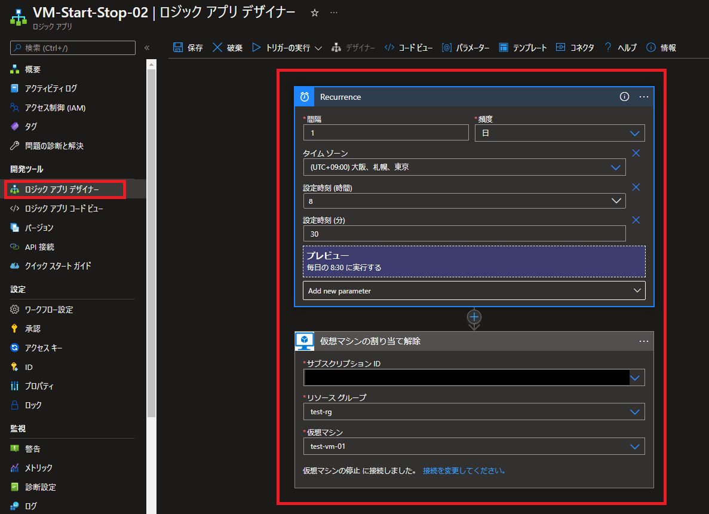Click the Recurrence clock icon
This screenshot has height=514, width=709.
(x=305, y=97)
